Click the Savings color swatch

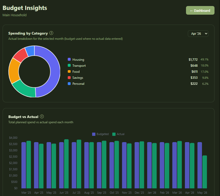pyautogui.click(x=69, y=78)
